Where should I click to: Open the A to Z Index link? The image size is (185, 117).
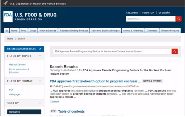pos(132,13)
